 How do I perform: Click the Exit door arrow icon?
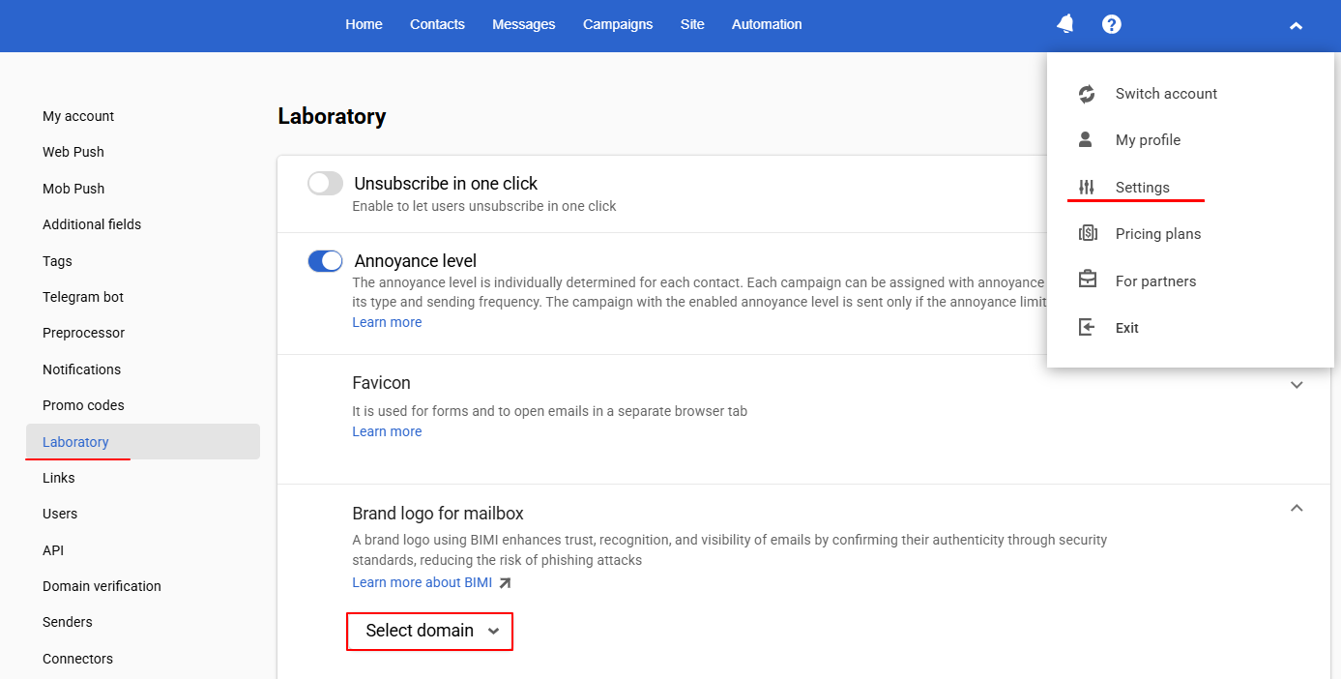click(x=1087, y=328)
